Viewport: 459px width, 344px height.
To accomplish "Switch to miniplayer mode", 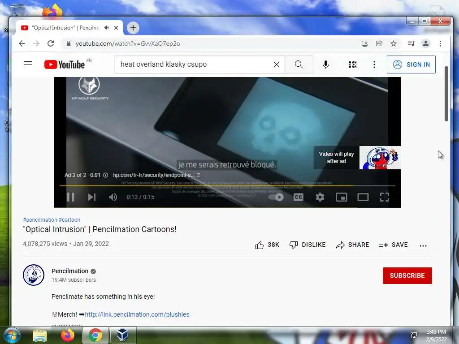I will [341, 197].
